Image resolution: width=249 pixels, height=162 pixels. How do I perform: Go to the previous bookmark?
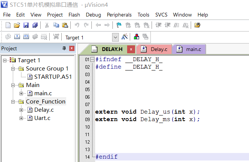pyautogui.click(x=128, y=25)
